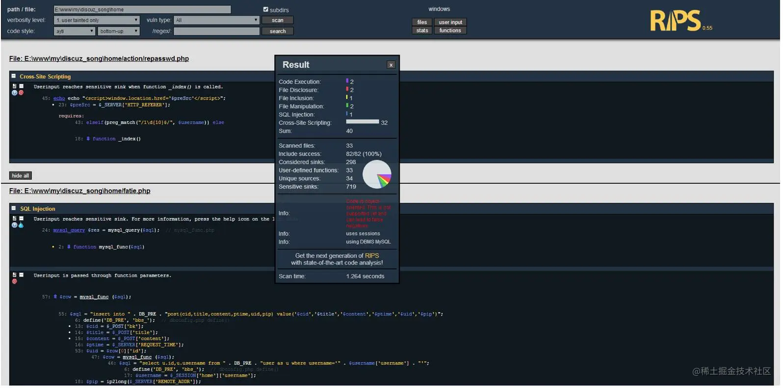Collapse the Cross-Site Scripting category
Screen dimensions: 783x388
14,76
